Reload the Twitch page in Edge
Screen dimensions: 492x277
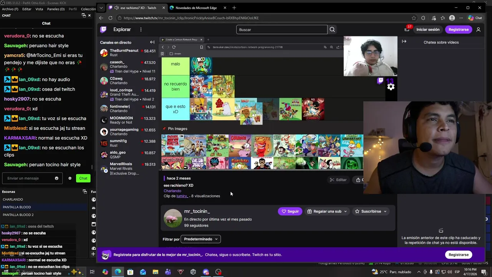click(110, 18)
